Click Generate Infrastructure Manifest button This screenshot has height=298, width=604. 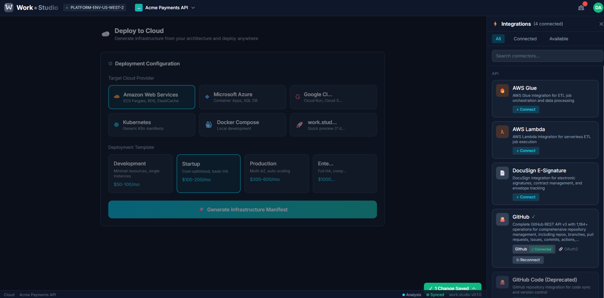pos(243,209)
